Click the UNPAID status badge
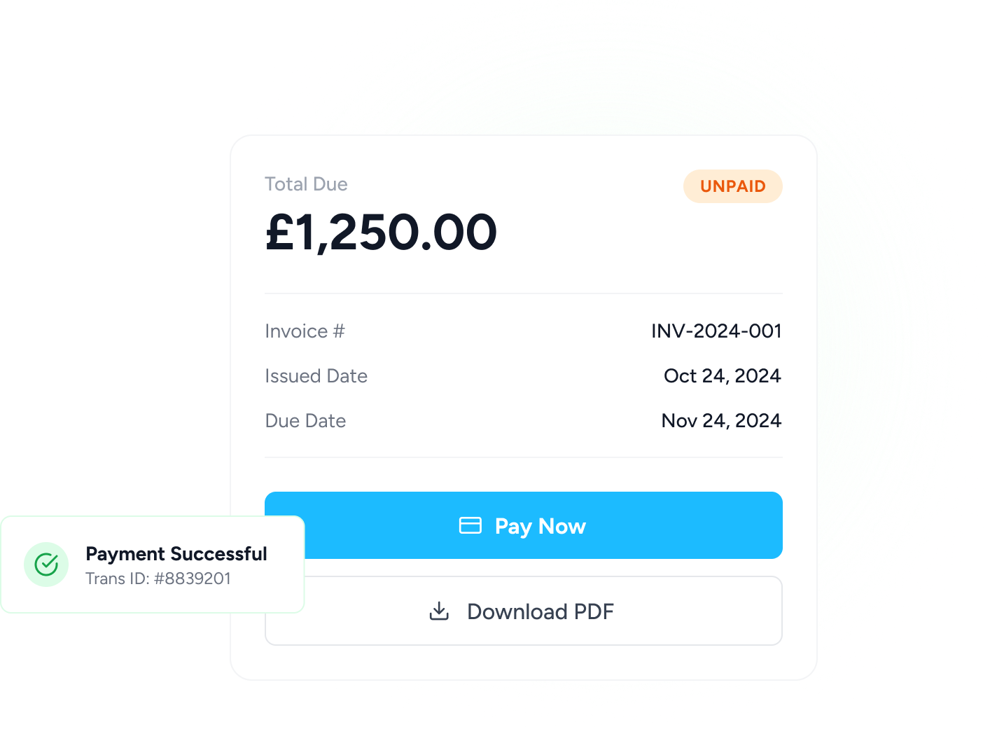The image size is (997, 734). (732, 186)
